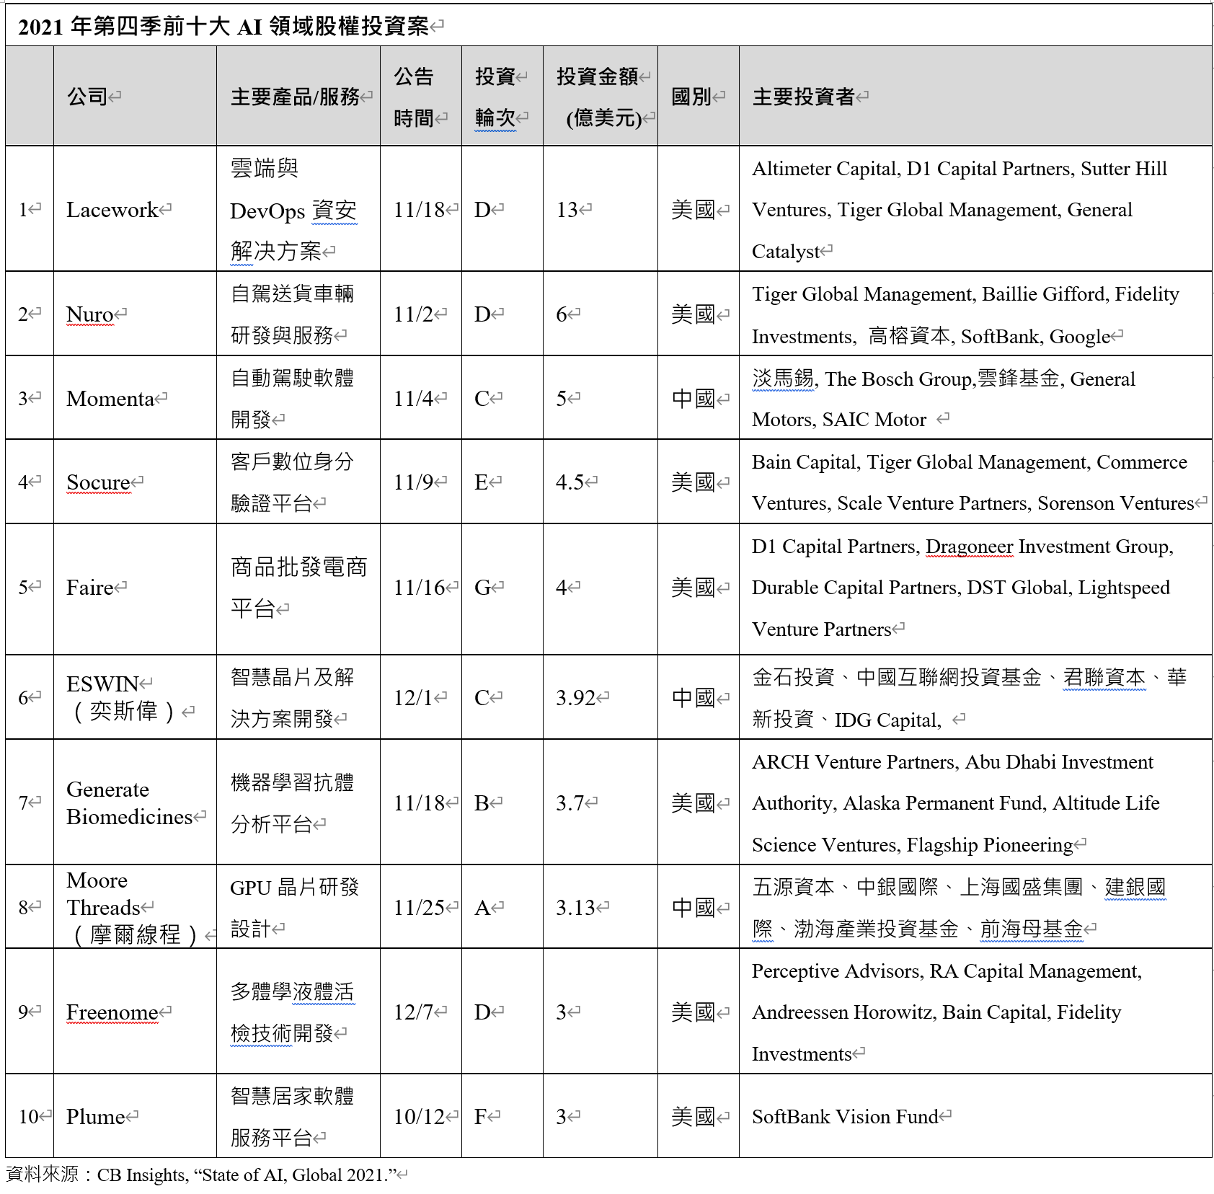The image size is (1214, 1194).
Task: Click round A in the Moore Threads row
Action: pyautogui.click(x=482, y=907)
